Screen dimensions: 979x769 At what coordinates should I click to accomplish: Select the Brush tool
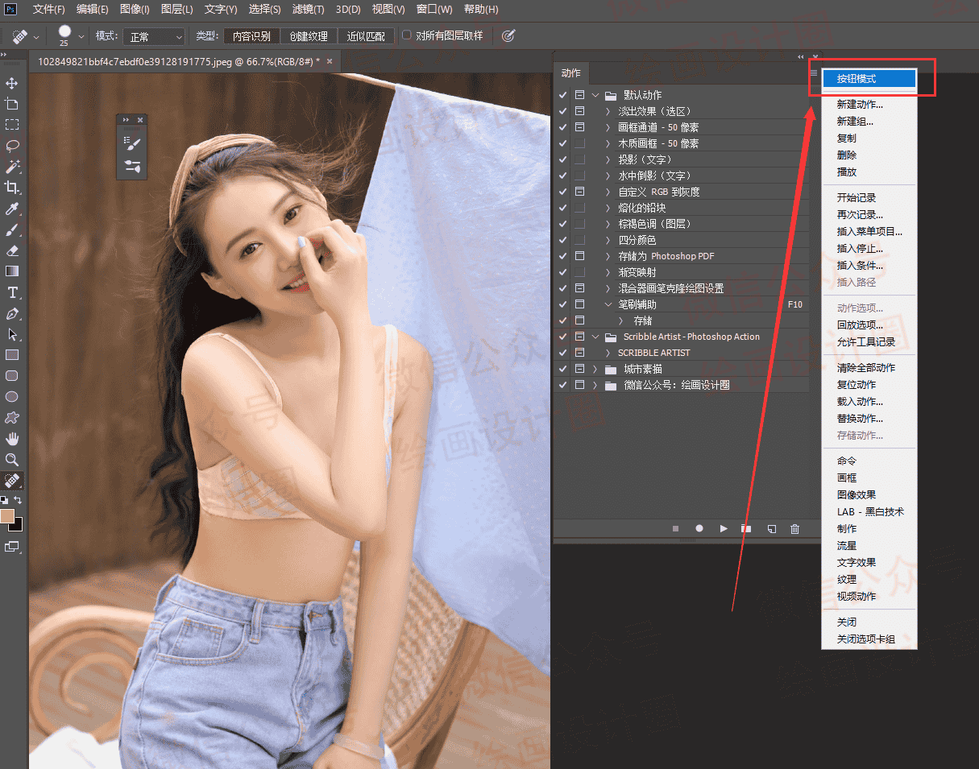pos(12,229)
